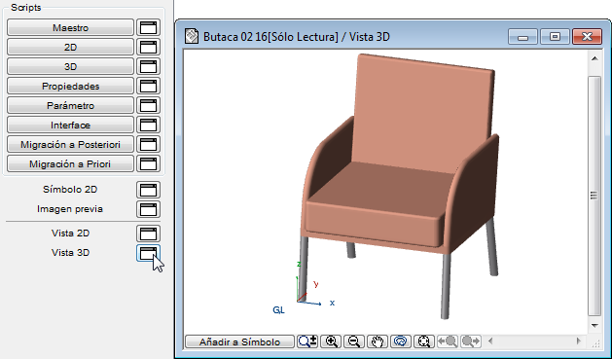Select the Pan hand tool
The height and width of the screenshot is (359, 612).
pos(378,341)
